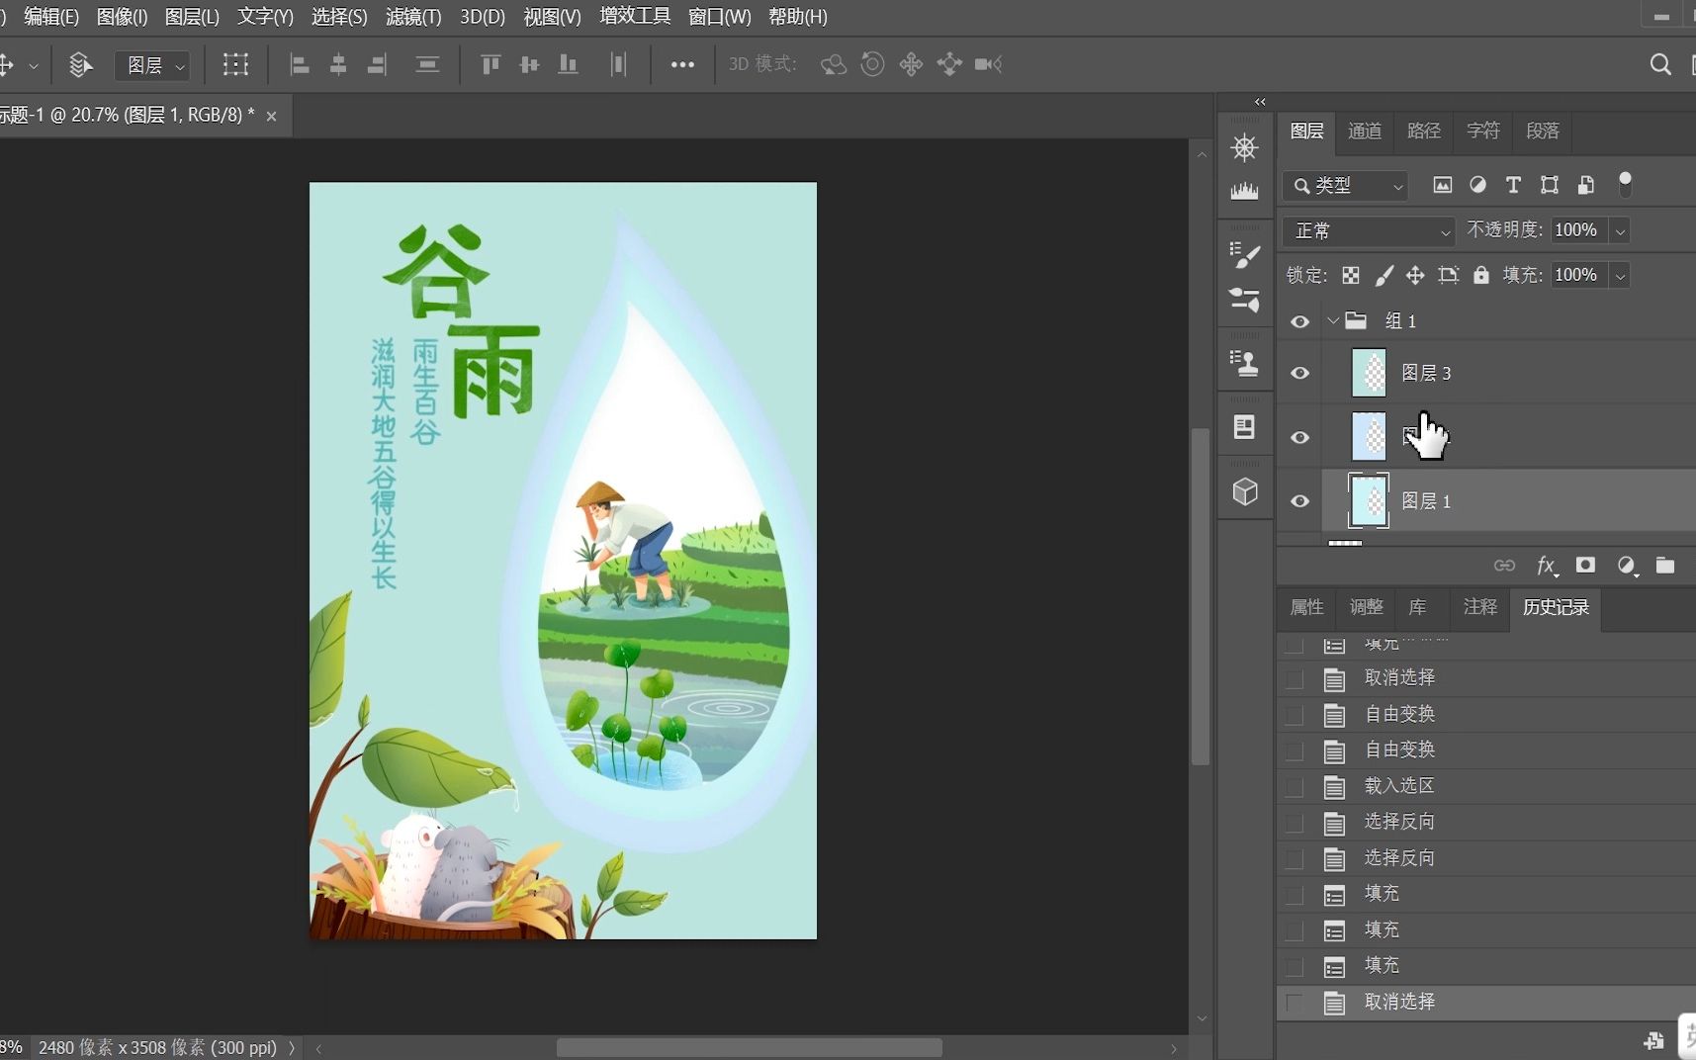Lock transparent pixels checkerboard icon
The height and width of the screenshot is (1060, 1696).
point(1351,275)
